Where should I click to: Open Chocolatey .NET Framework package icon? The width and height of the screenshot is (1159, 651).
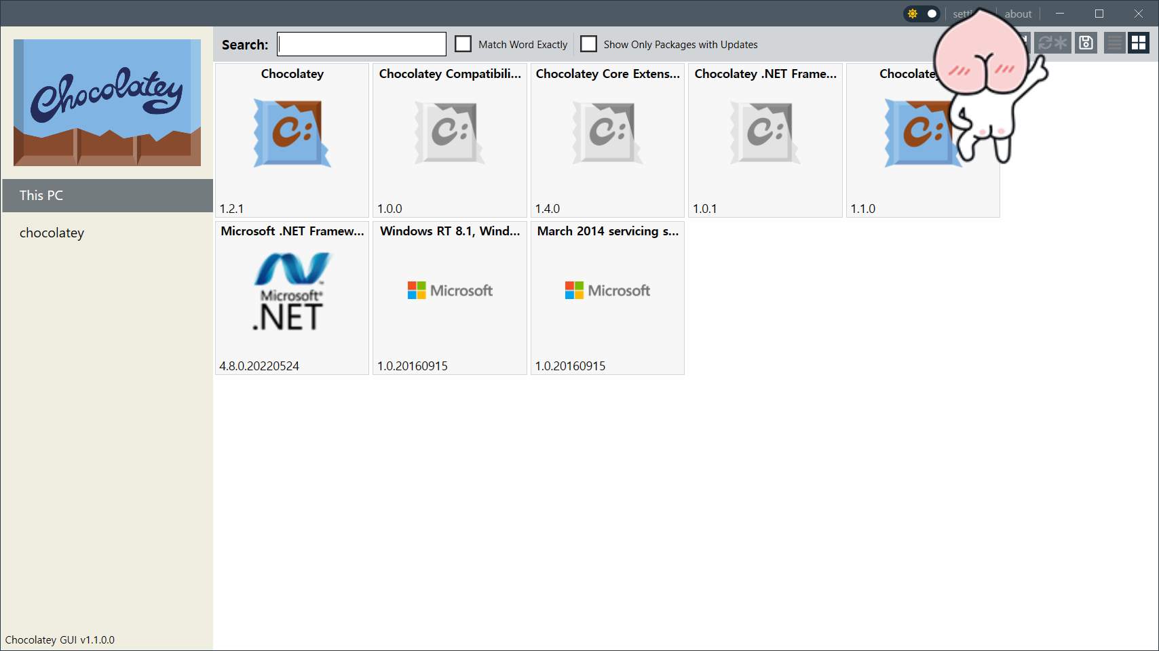pyautogui.click(x=765, y=133)
